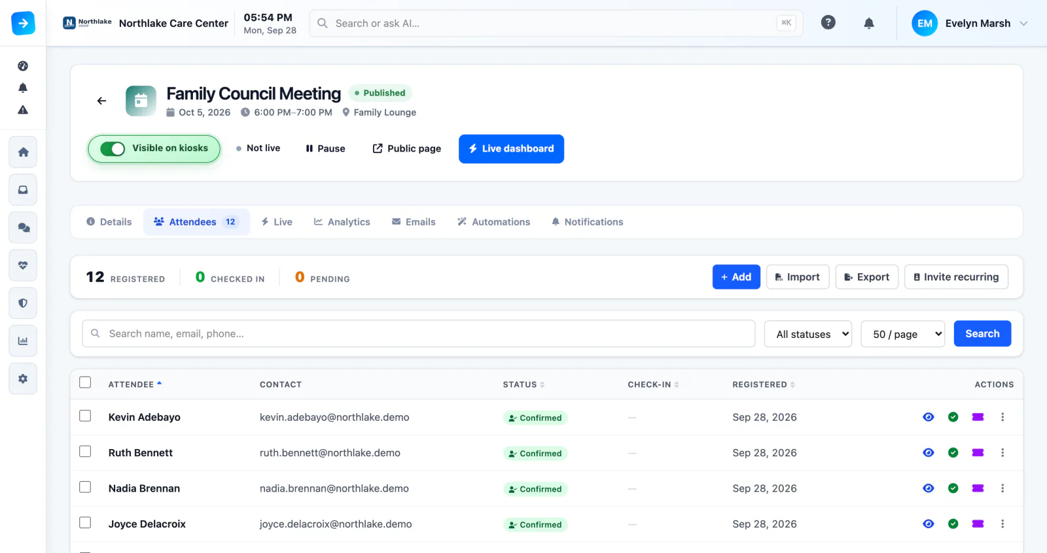Expand the Evelyn Marsh user menu chevron

pos(1024,24)
